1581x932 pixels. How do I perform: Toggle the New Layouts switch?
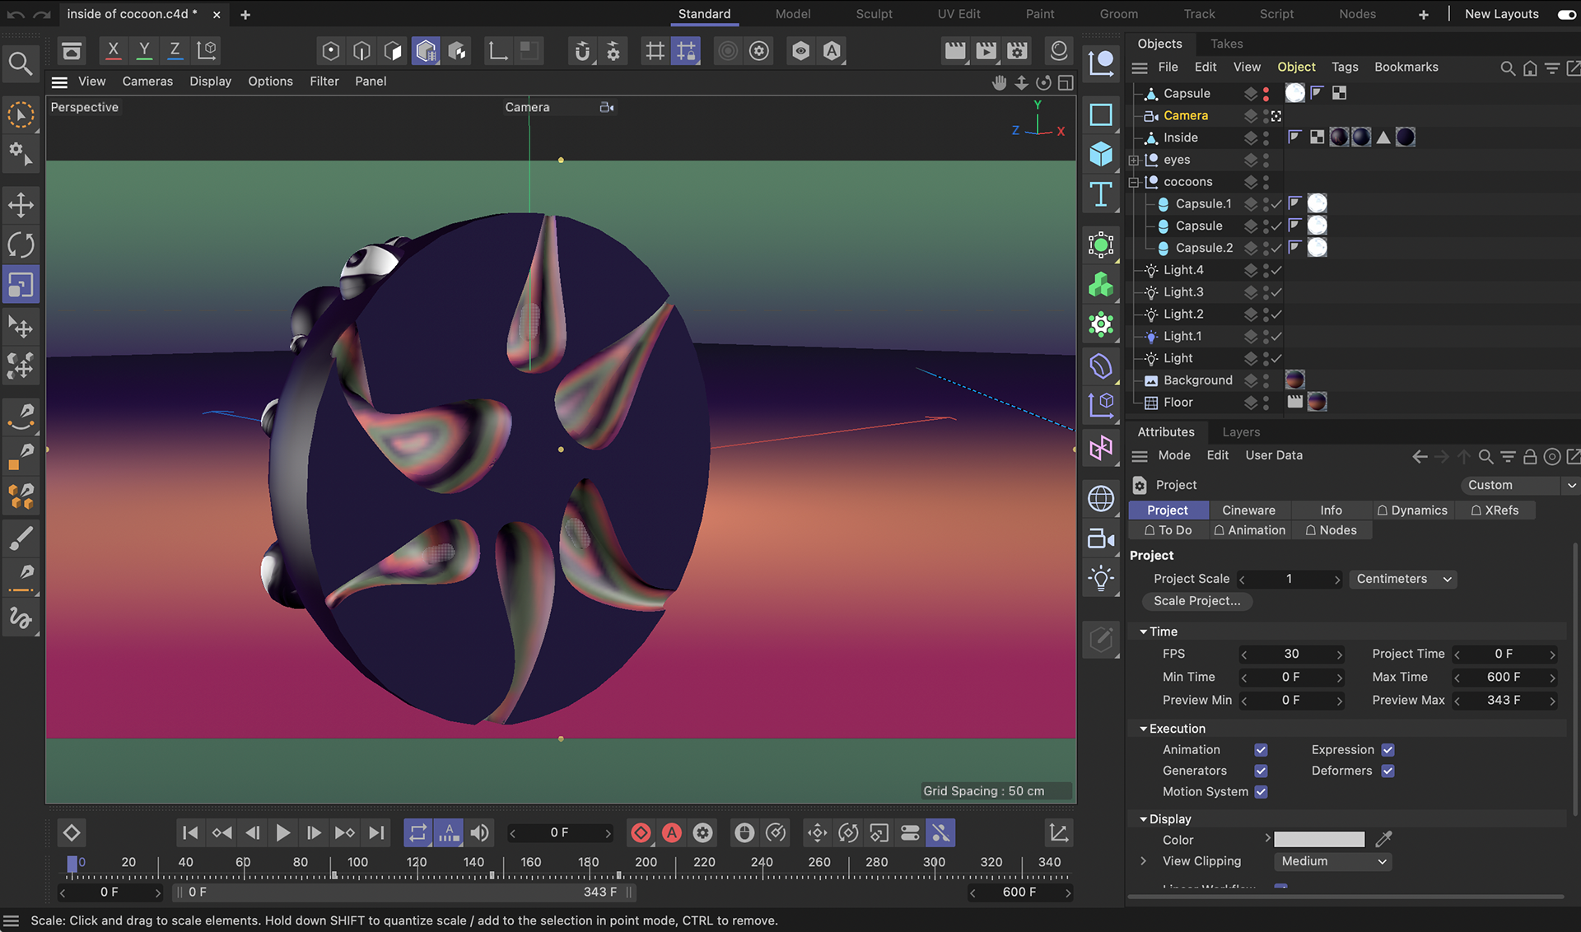point(1566,14)
